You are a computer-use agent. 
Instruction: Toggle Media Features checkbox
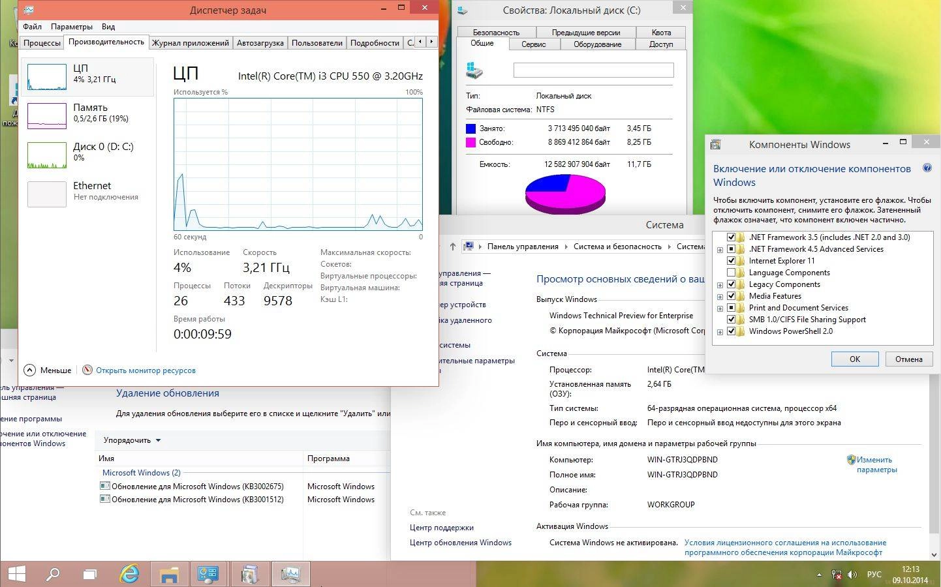click(731, 296)
